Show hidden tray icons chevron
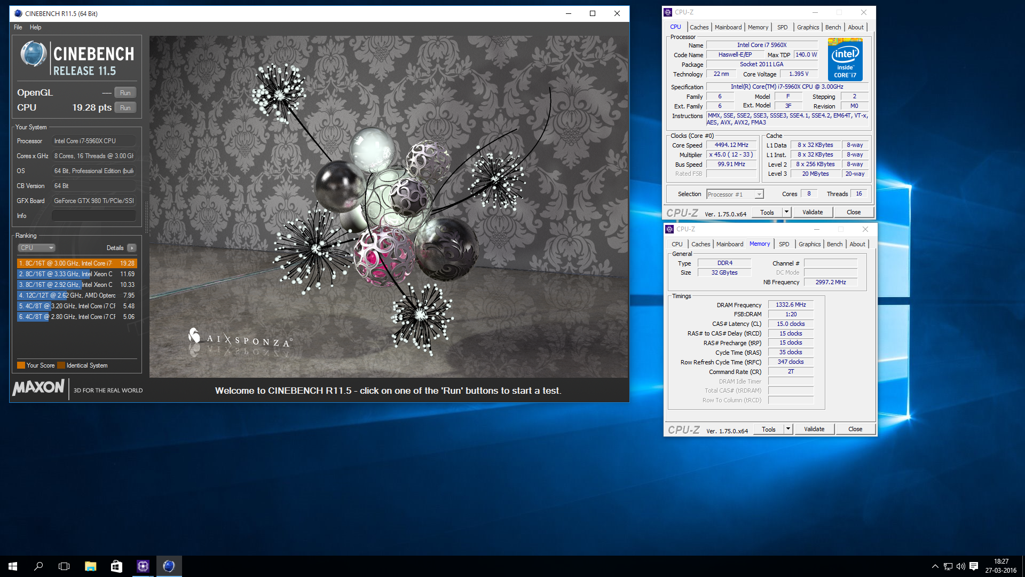The width and height of the screenshot is (1025, 577). coord(935,566)
